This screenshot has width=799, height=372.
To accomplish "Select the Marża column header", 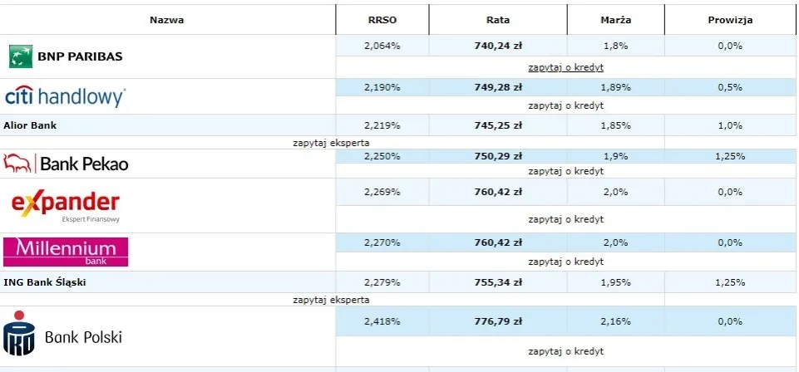I will [615, 20].
